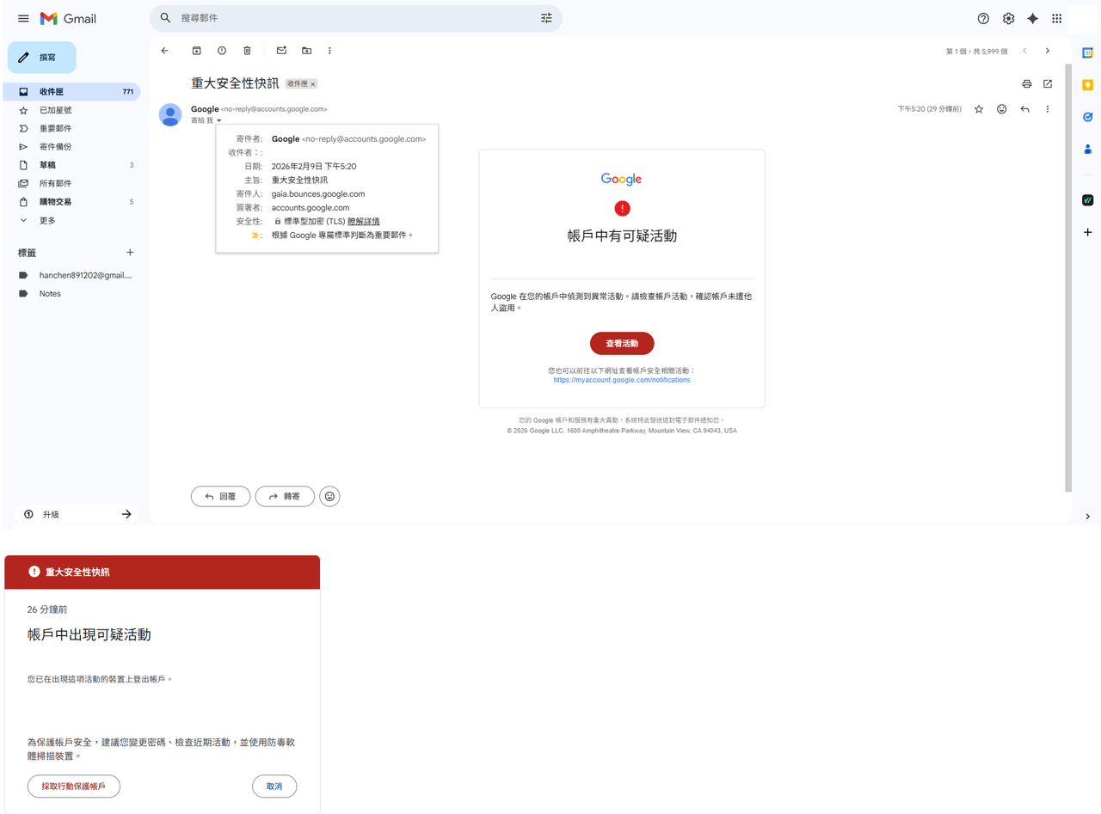Click the 重大安全性快訊 email subject heading
1101x814 pixels.
click(x=235, y=83)
